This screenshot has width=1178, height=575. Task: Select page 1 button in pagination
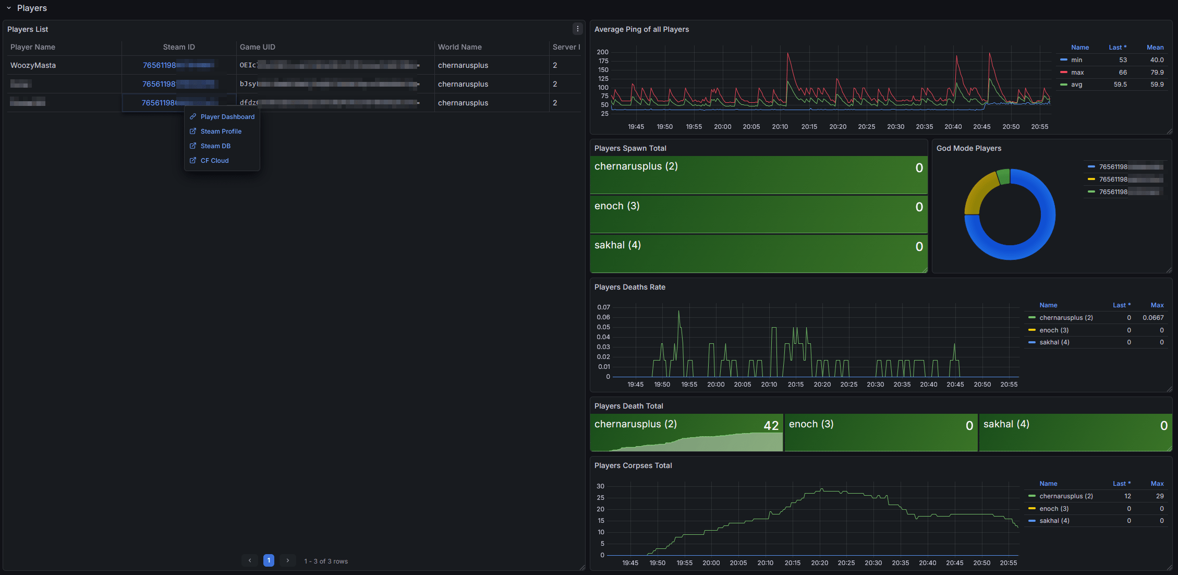(269, 561)
